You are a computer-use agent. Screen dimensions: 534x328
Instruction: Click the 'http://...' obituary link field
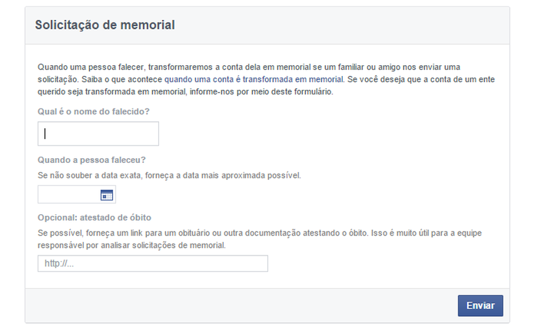(153, 263)
